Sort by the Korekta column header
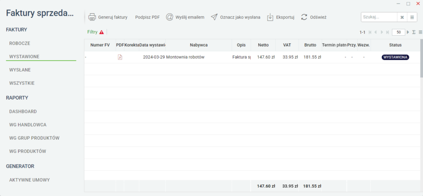This screenshot has height=196, width=423. tap(132, 45)
